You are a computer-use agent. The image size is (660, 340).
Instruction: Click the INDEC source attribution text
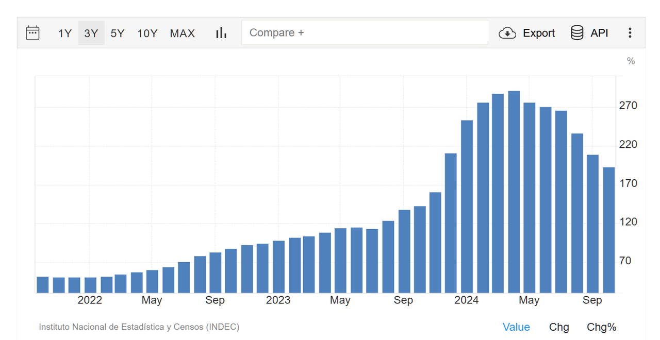[139, 327]
